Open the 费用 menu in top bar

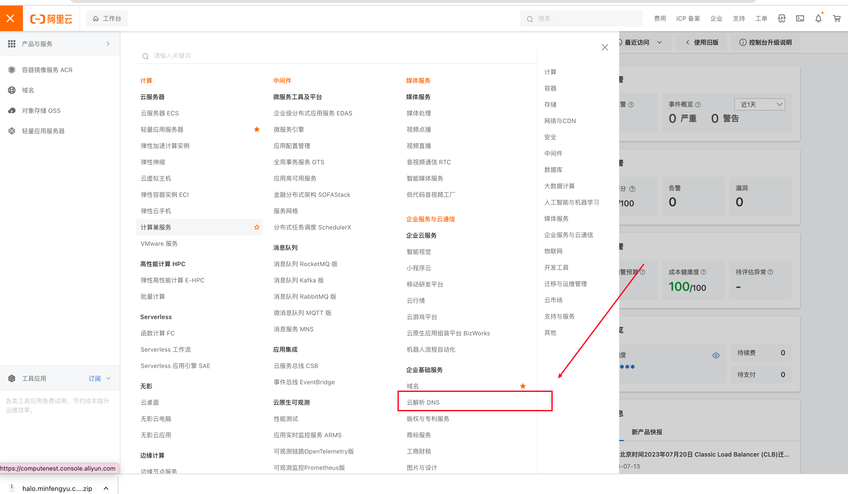pos(659,19)
